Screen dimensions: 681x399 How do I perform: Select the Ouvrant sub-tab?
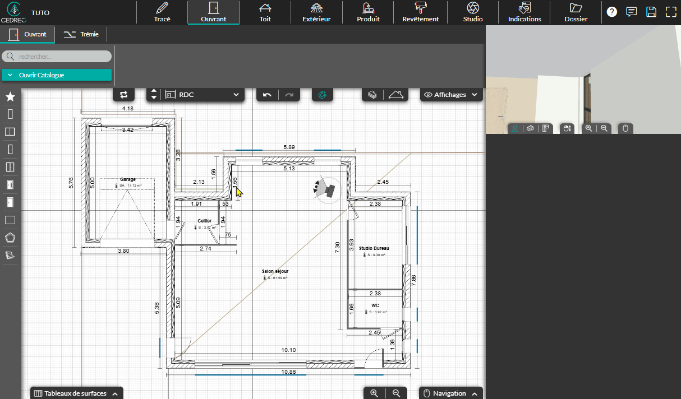click(x=28, y=34)
